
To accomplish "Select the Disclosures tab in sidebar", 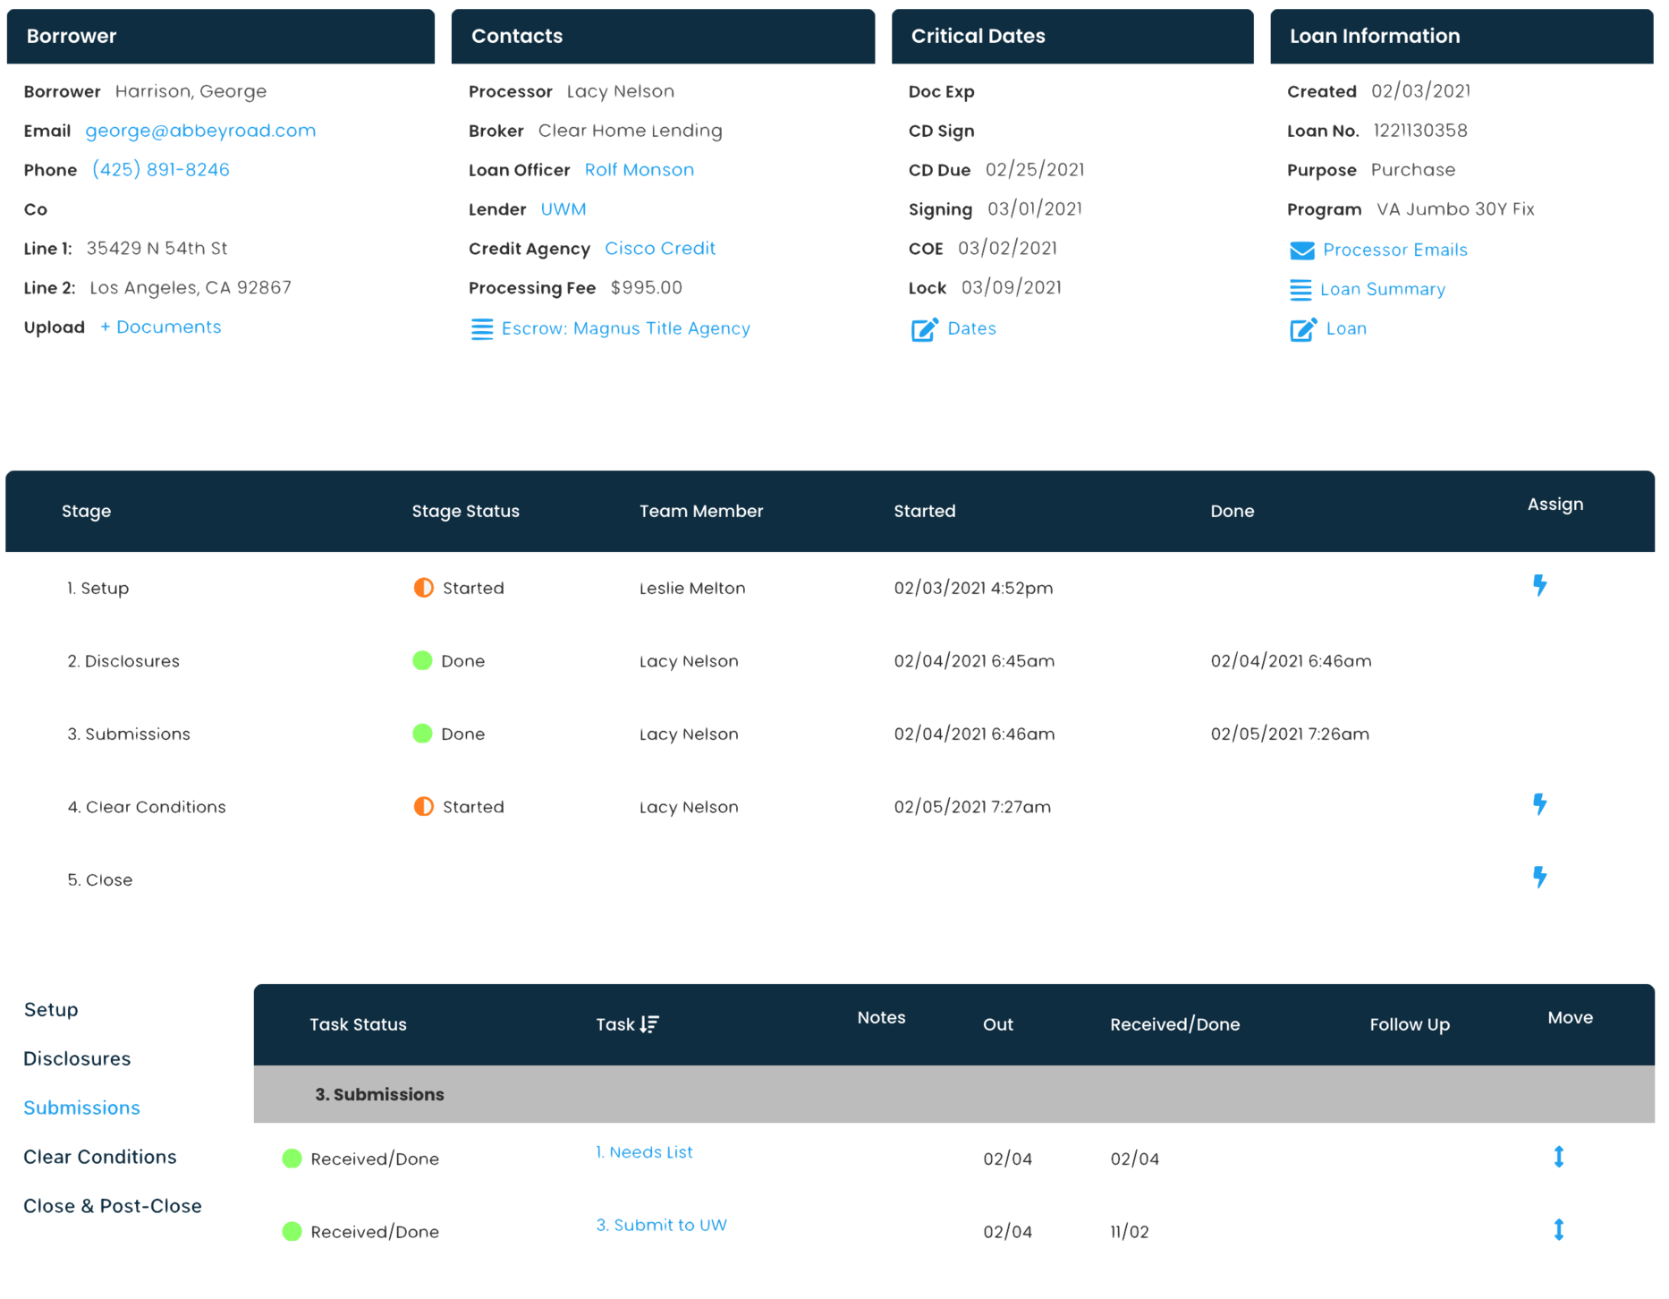I will pyautogui.click(x=77, y=1059).
